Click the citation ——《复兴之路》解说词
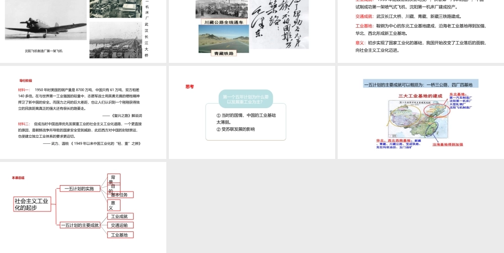The image size is (504, 253). click(122, 116)
